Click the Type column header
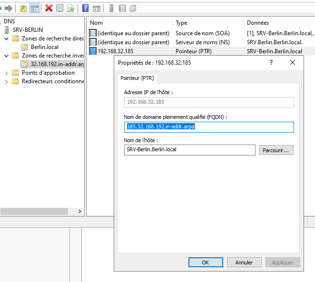This screenshot has width=315, height=282. point(181,23)
